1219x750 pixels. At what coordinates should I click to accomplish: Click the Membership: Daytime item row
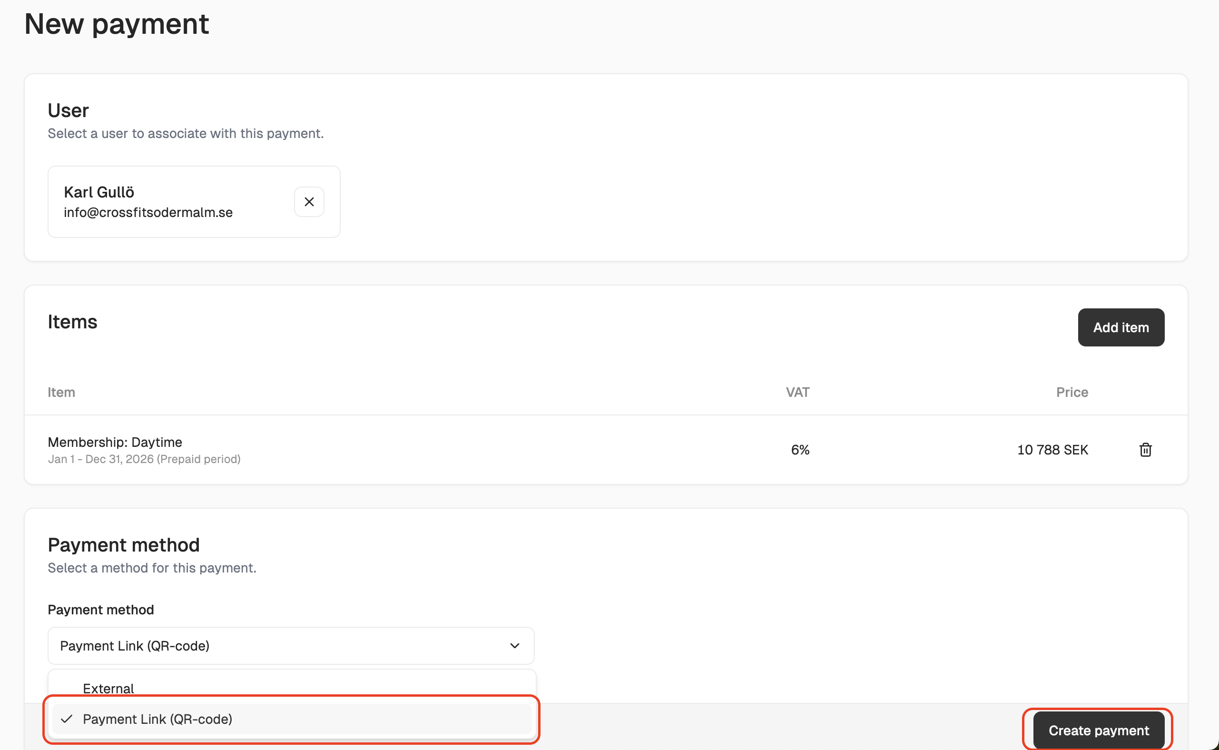tap(115, 442)
